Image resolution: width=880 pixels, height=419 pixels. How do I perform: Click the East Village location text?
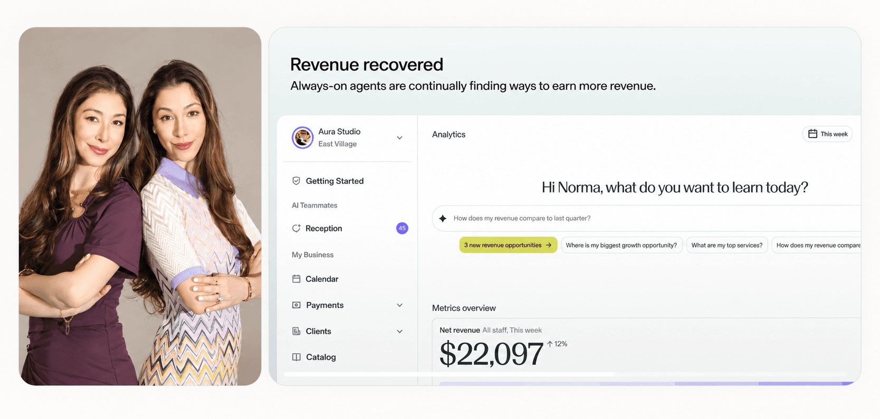point(337,144)
